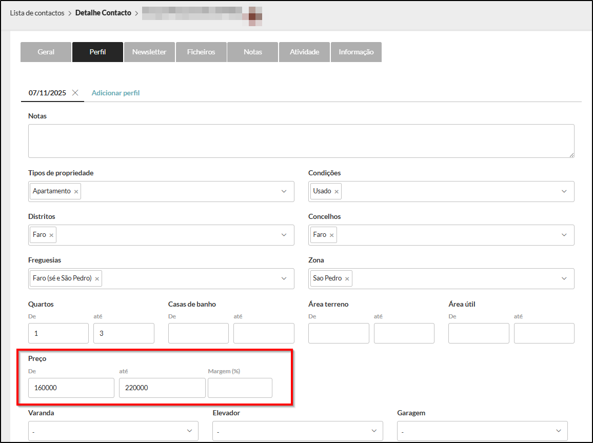This screenshot has width=593, height=443.
Task: Open the Newsletter tab
Action: tap(149, 52)
